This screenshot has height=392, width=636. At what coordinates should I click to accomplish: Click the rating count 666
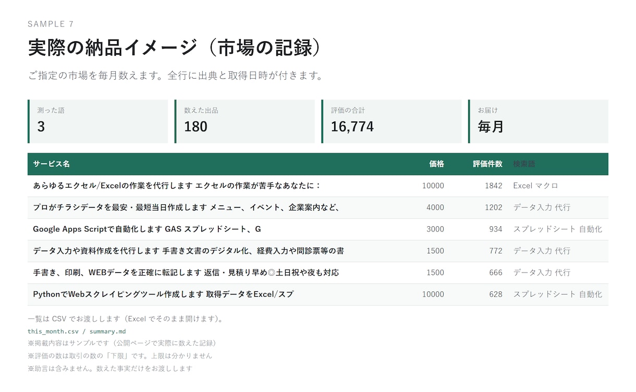click(496, 273)
